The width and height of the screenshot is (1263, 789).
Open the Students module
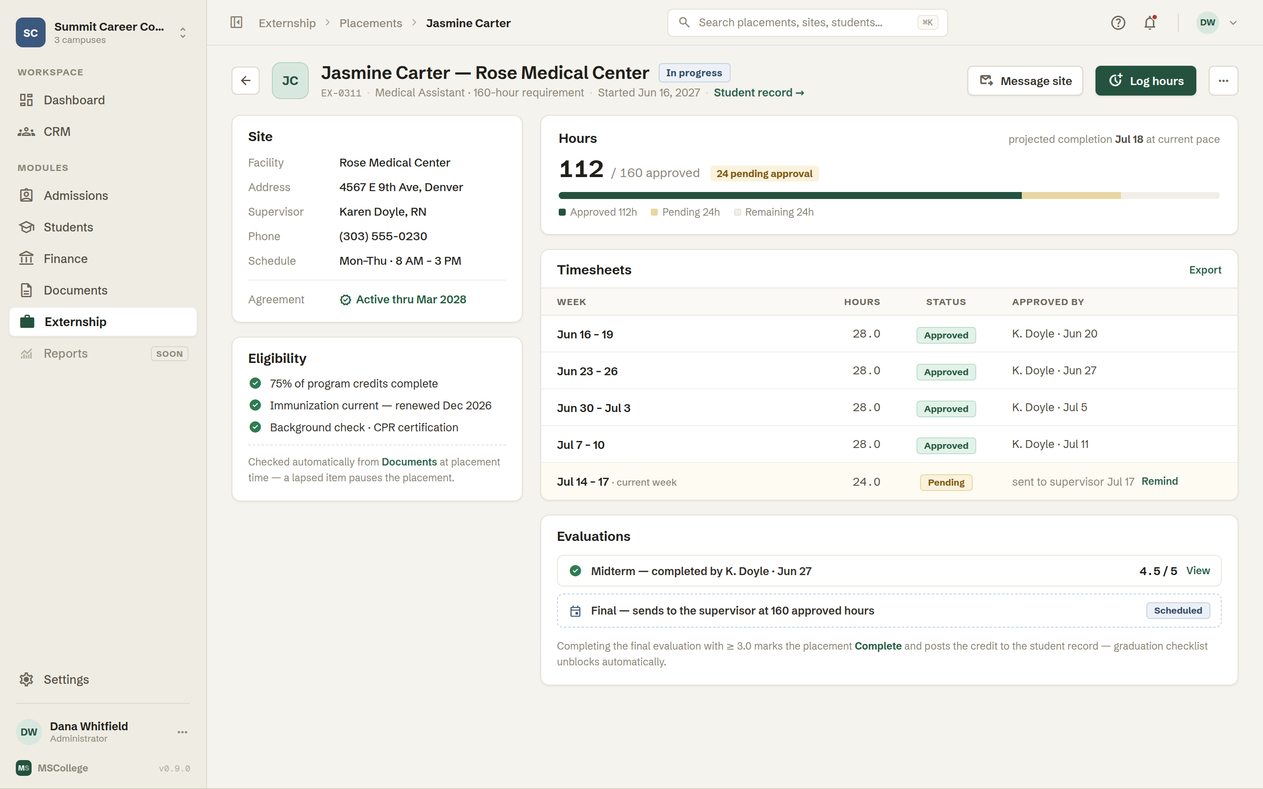click(103, 227)
